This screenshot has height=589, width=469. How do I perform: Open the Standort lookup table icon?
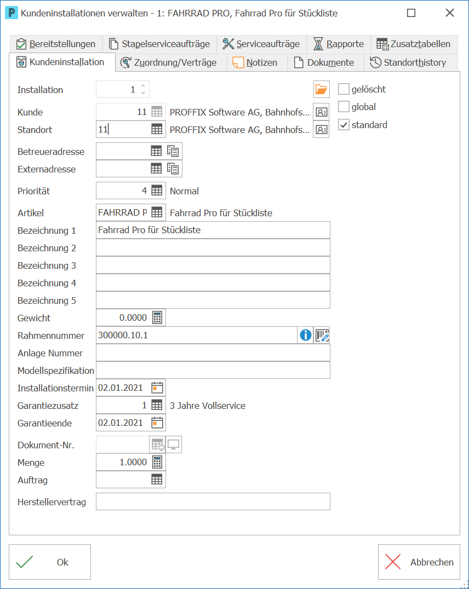[157, 130]
